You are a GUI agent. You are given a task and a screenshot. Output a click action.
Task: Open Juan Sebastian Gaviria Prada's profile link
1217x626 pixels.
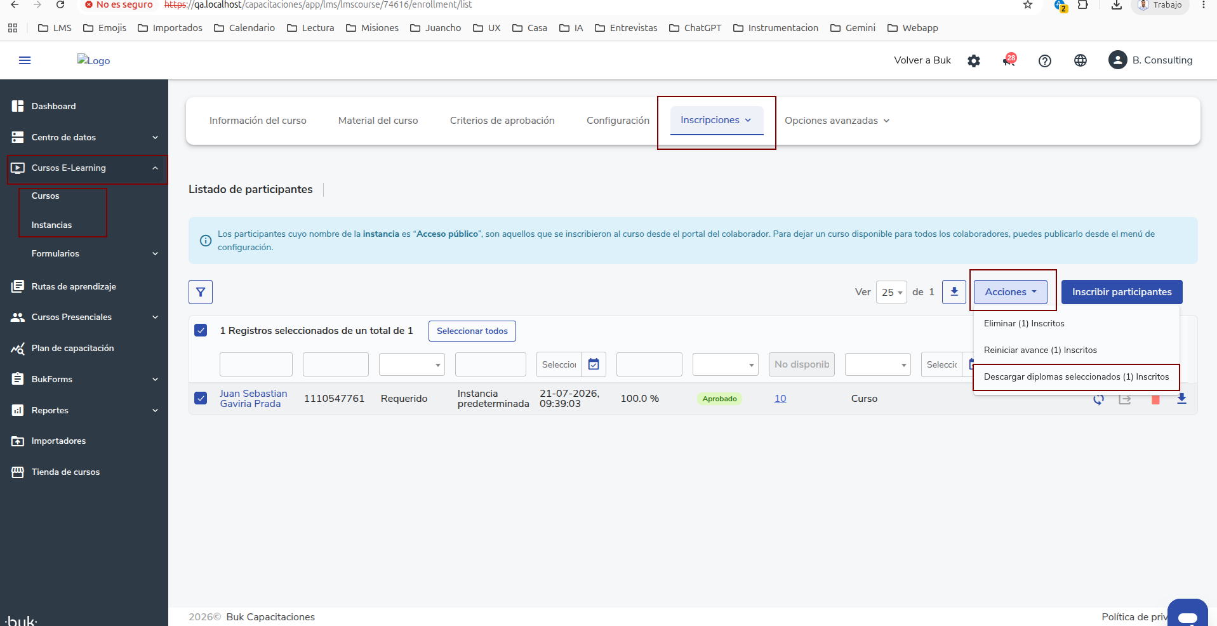(x=253, y=399)
